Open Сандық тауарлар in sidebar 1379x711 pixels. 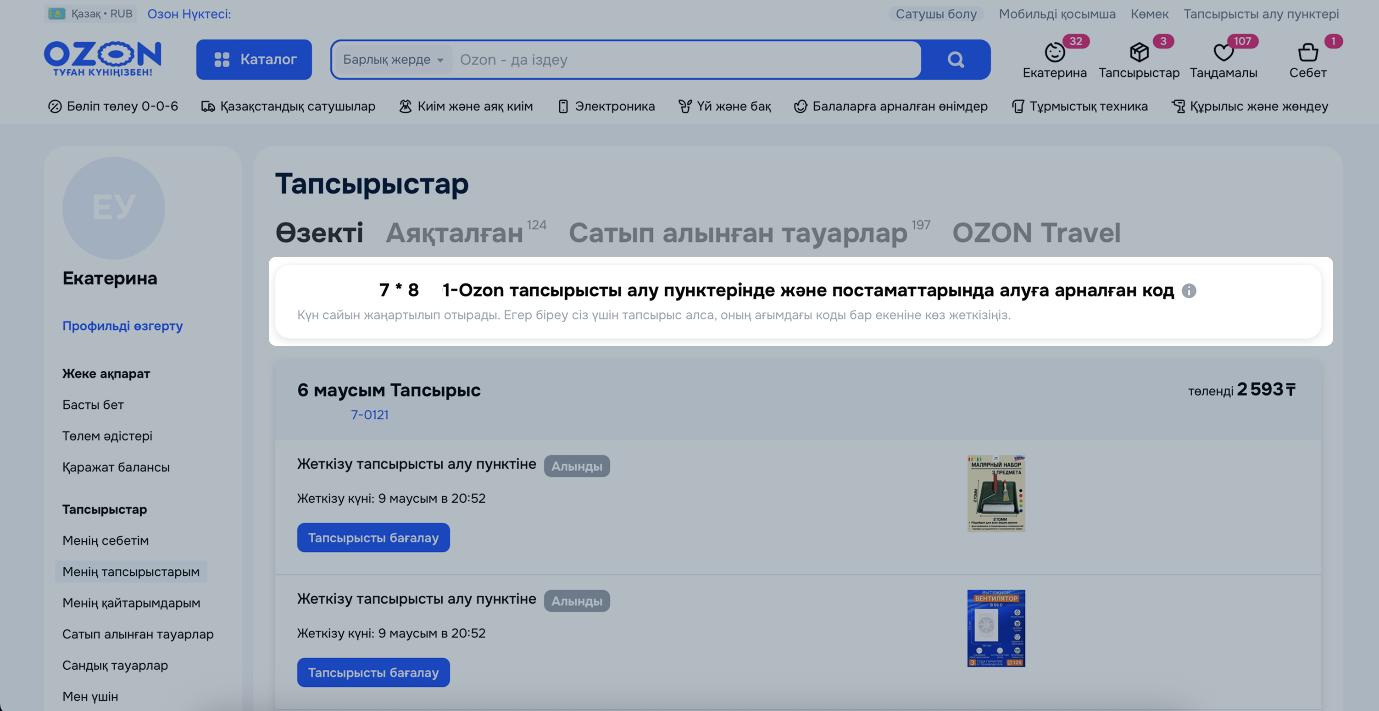(x=115, y=665)
